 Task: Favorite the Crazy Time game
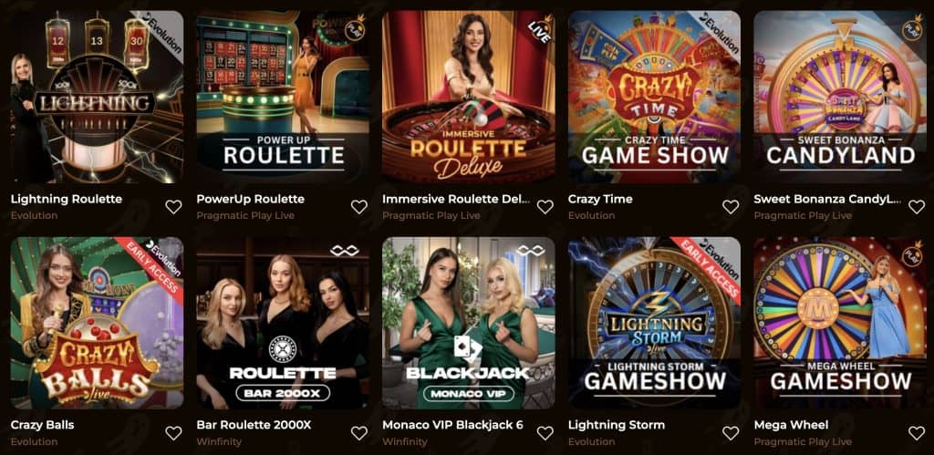click(x=731, y=207)
